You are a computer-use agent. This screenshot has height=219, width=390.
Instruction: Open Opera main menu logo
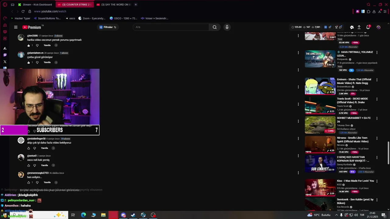coord(5,5)
